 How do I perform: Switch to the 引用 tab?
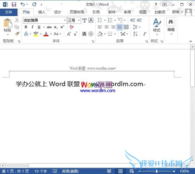point(96,12)
